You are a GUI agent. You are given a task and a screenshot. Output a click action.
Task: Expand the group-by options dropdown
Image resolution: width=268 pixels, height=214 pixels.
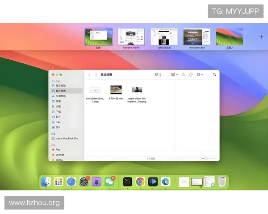coord(174,74)
